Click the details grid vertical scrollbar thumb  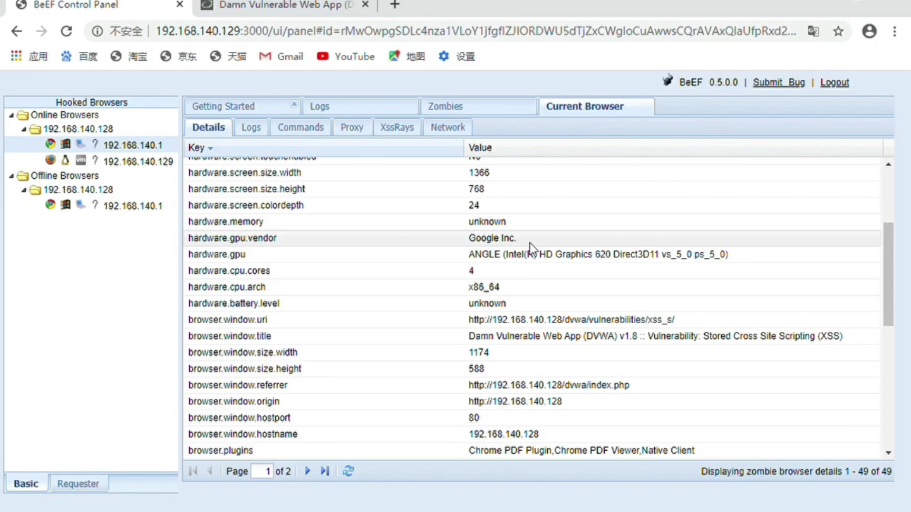888,274
